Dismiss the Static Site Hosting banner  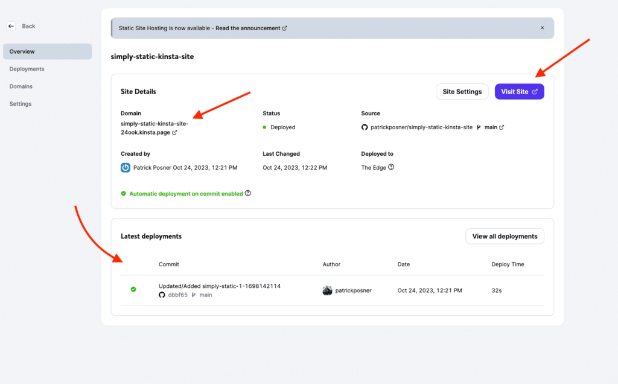[543, 28]
